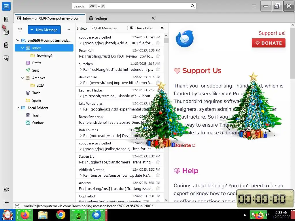This screenshot has height=221, width=295.
Task: Click the Thunderbird taskbar button
Action: 97,215
